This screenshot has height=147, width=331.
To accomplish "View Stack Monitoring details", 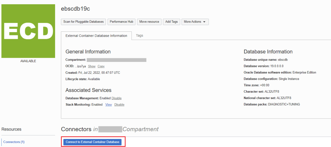I will [108, 105].
